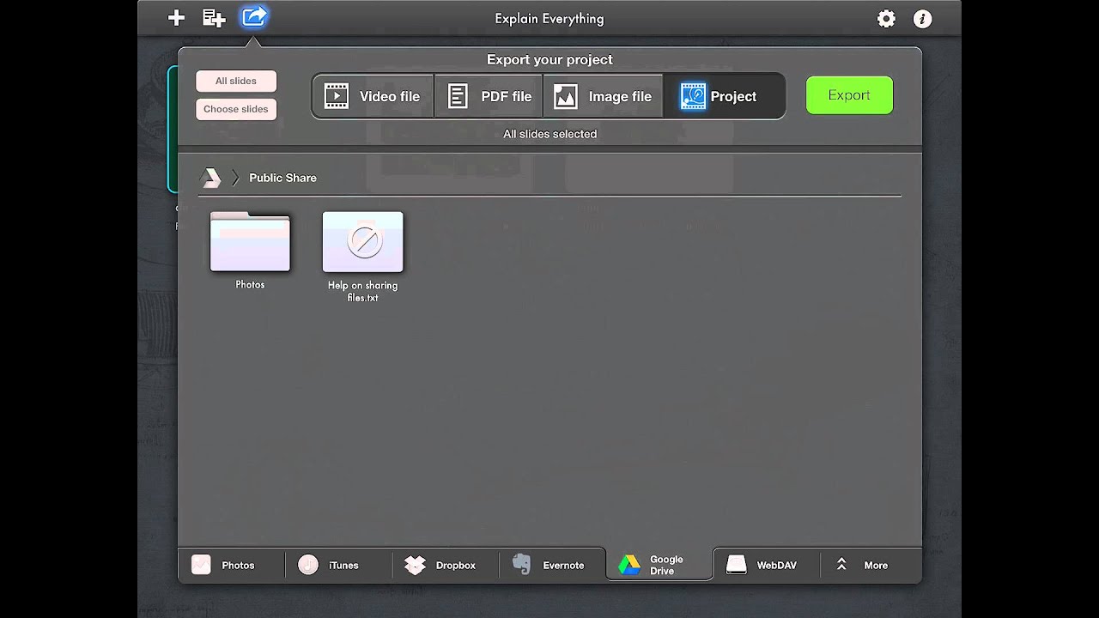Click the Project format icon
The height and width of the screenshot is (618, 1099).
click(693, 96)
